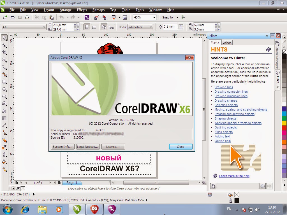
Task: Expand the Snap to dropdown
Action: [177, 17]
